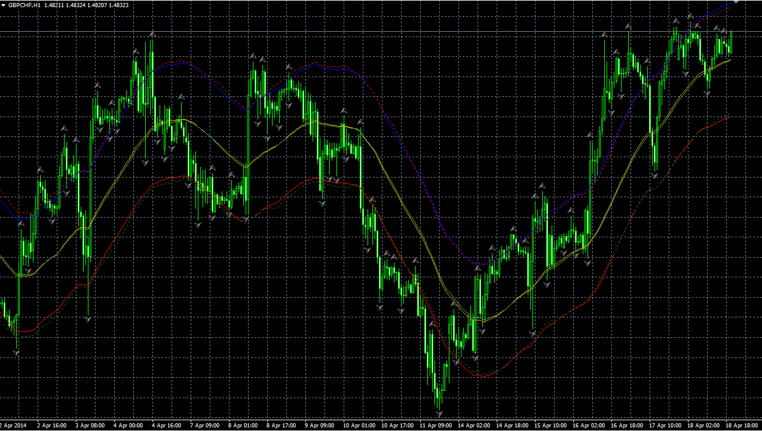
Task: Click the '16 Apr 18:00' time axis label
Action: [x=627, y=426]
